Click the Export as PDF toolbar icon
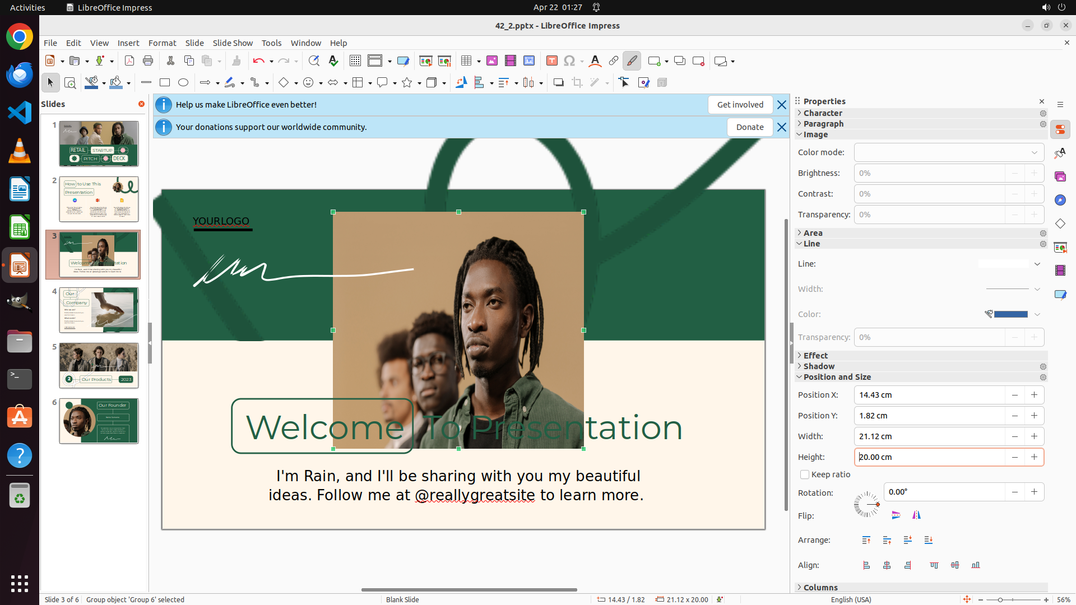 click(x=129, y=61)
